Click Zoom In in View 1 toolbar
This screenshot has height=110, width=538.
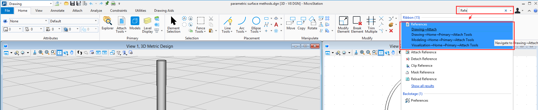pos(41,52)
